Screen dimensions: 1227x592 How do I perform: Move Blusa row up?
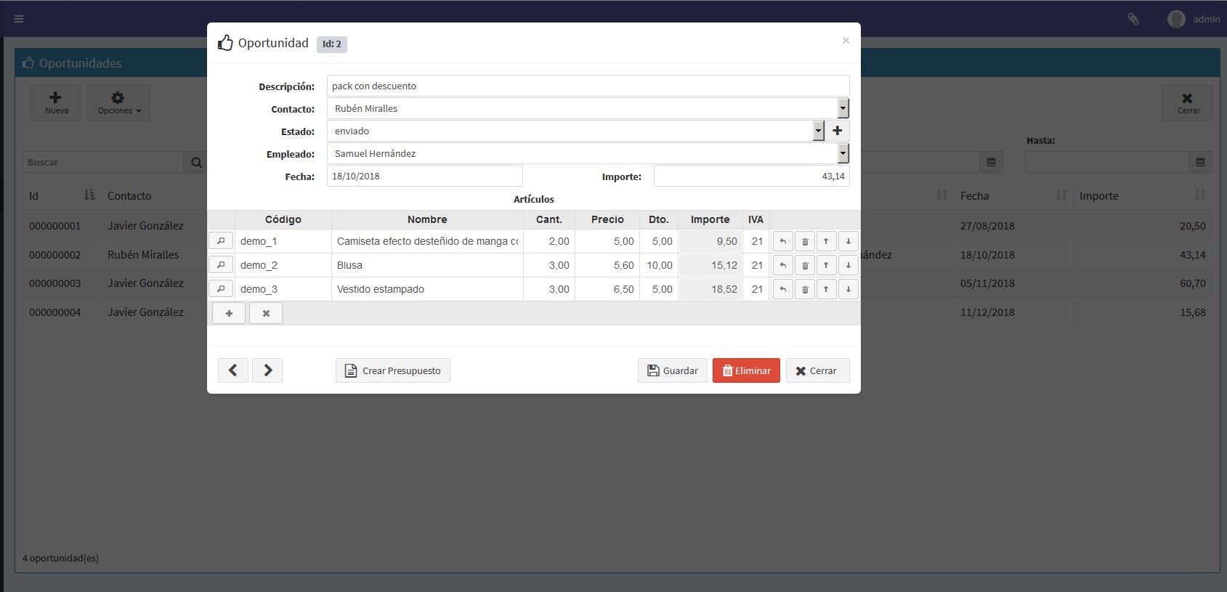(x=826, y=265)
